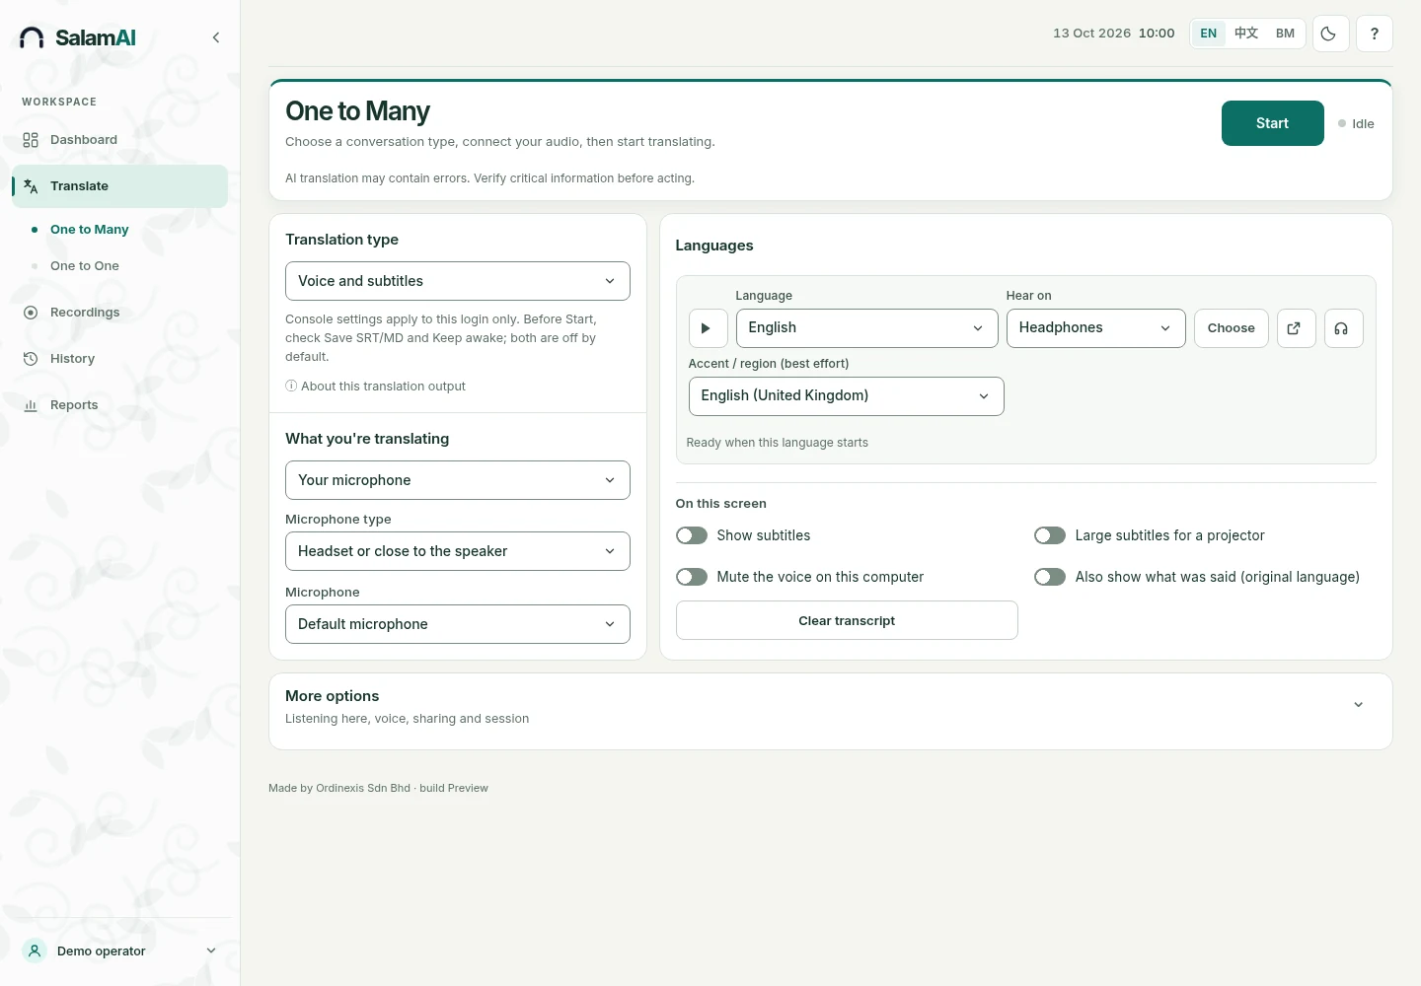Click the Demo operator avatar icon
The width and height of the screenshot is (1421, 986).
35,951
